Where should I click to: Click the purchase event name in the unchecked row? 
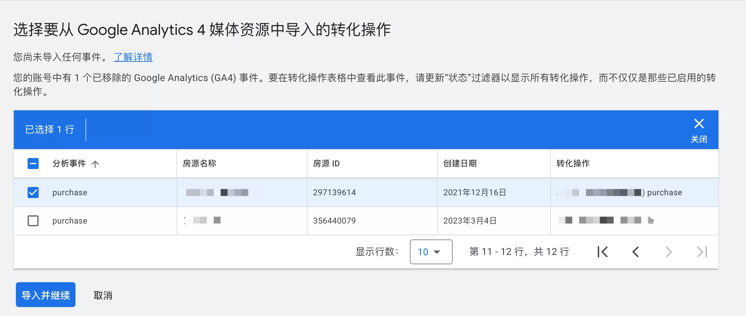coord(70,221)
